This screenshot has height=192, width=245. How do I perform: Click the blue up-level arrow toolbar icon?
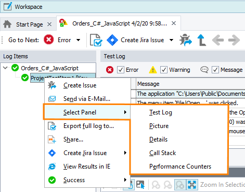point(202,40)
